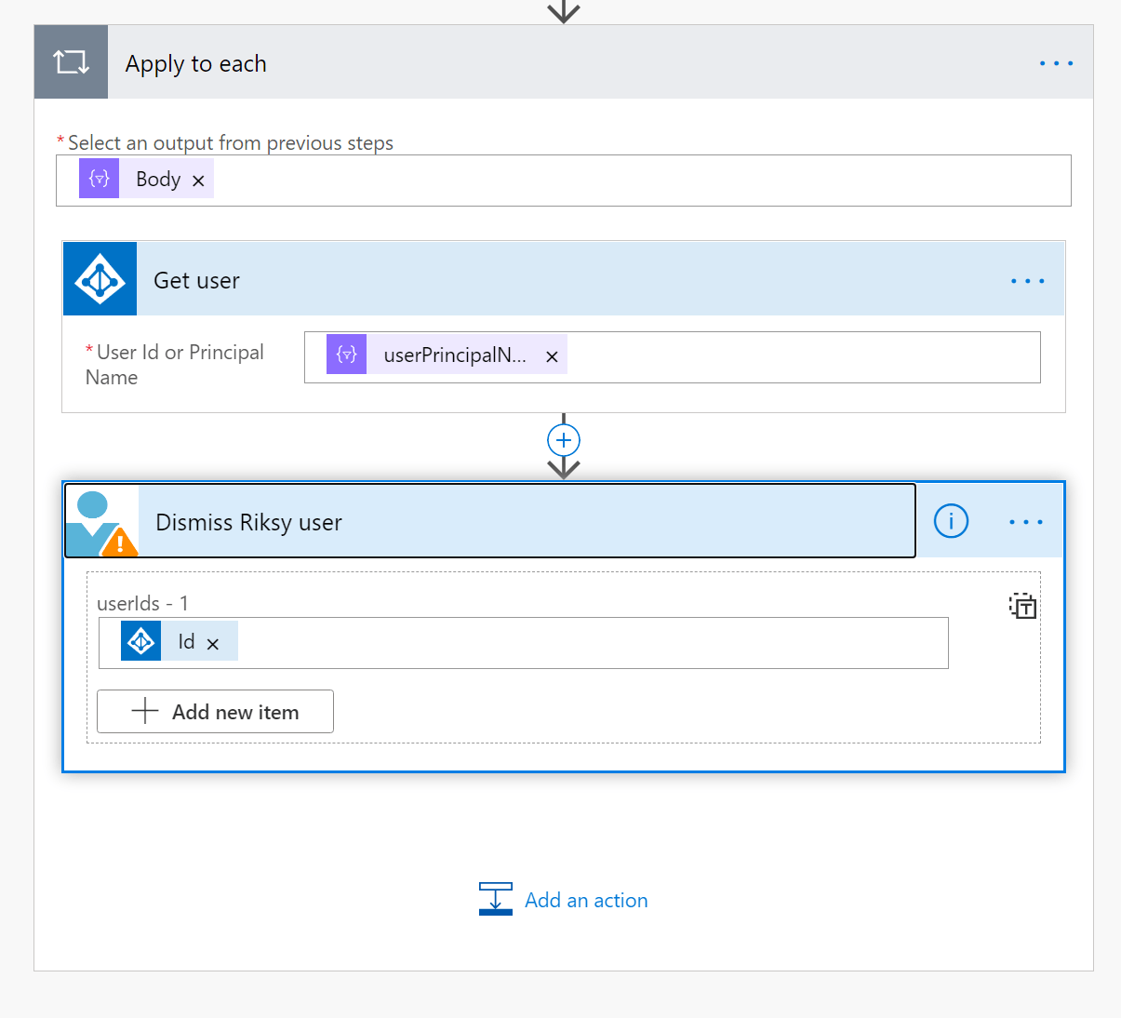Click the Get user Azure AD icon

coord(100,279)
